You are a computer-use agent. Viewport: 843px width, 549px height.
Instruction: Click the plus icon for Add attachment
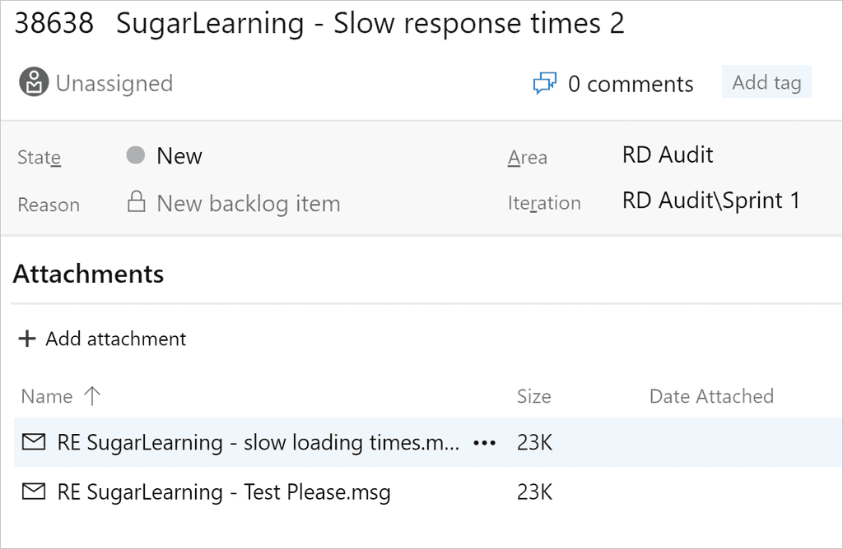coord(27,339)
